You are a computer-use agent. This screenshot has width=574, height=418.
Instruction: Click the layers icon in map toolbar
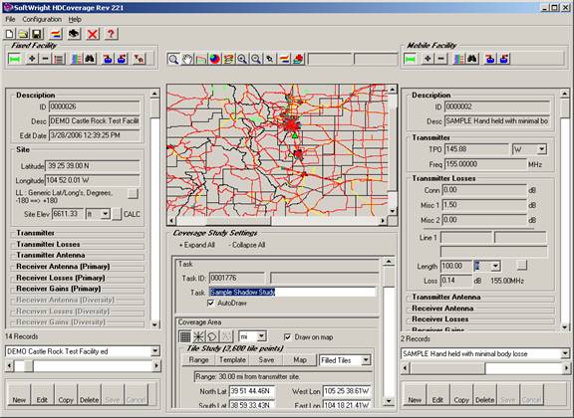point(229,59)
